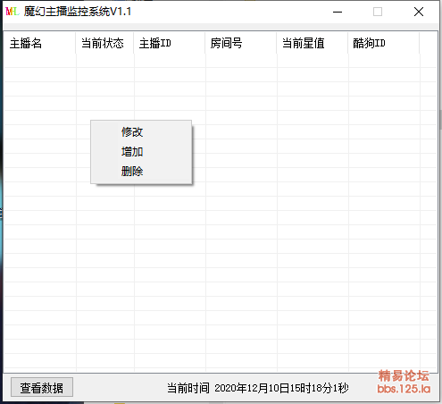442x404 pixels.
Task: Minimize the 魔幻主播监控系统 window
Action: click(338, 12)
